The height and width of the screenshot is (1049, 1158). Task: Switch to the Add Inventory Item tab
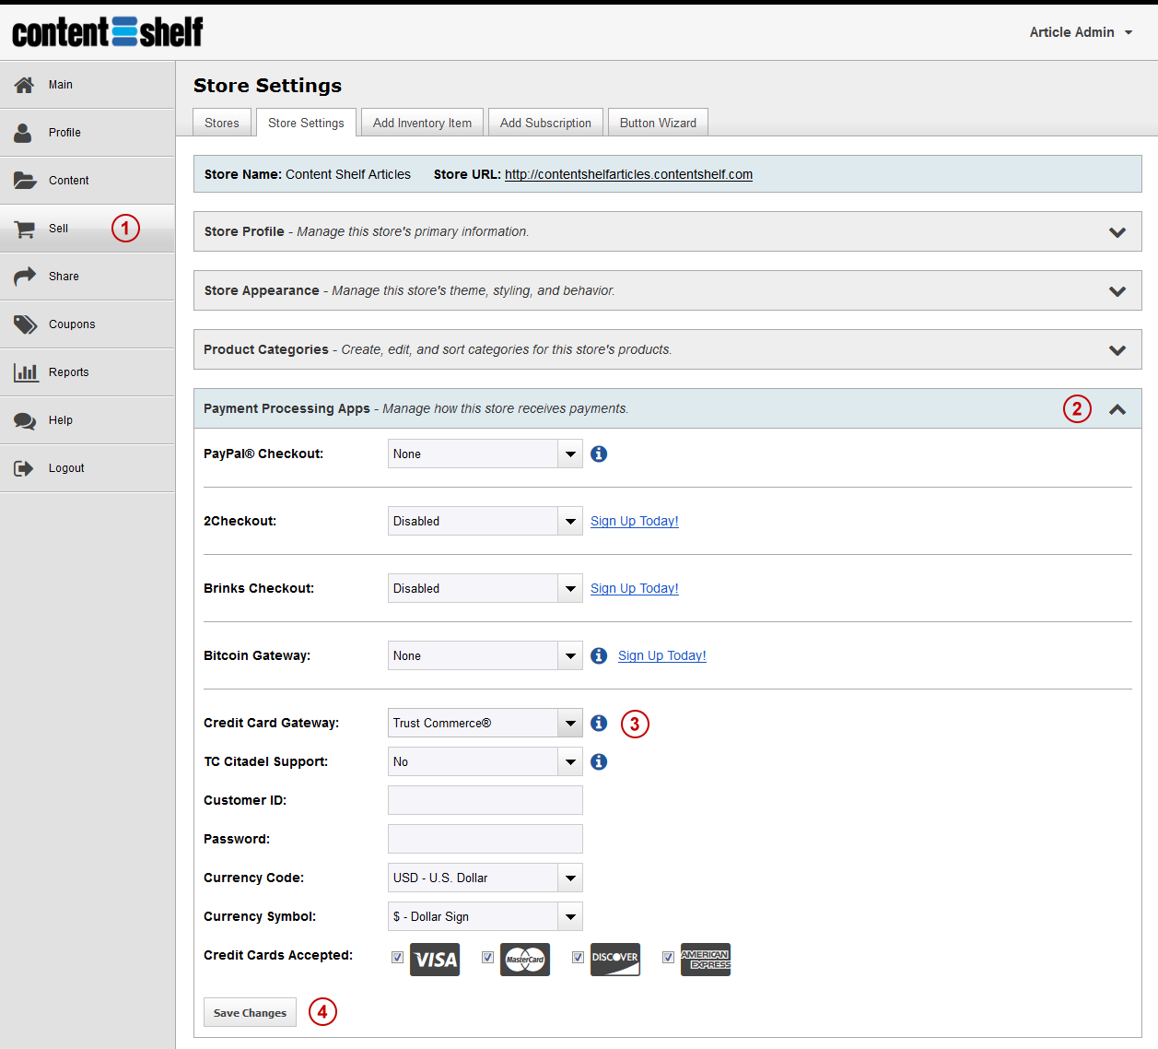coord(422,123)
